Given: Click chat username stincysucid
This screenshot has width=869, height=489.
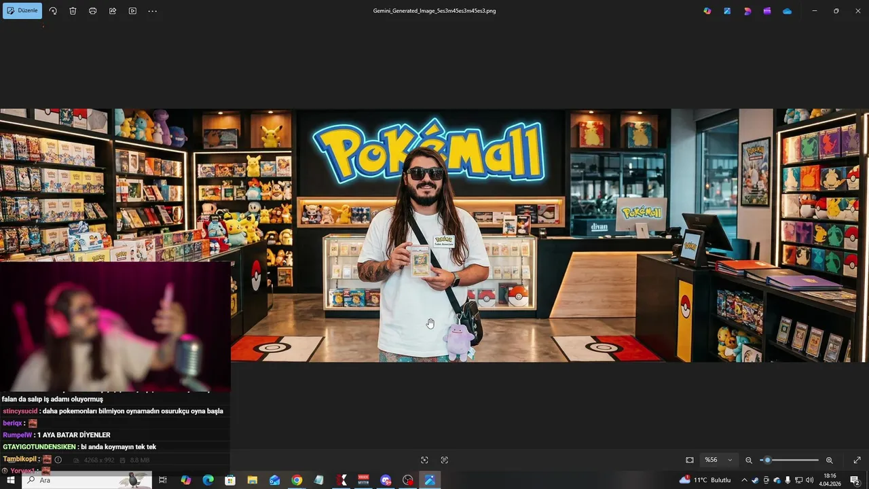Looking at the screenshot, I should pyautogui.click(x=20, y=411).
